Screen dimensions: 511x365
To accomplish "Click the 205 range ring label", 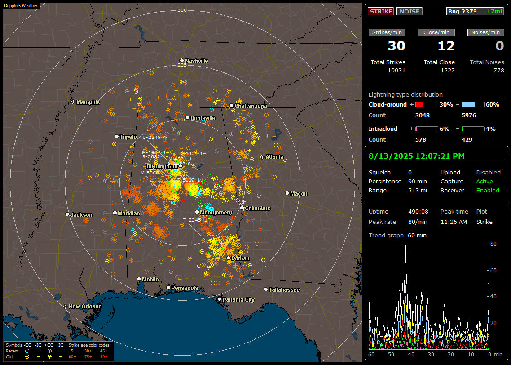I will tap(182, 65).
